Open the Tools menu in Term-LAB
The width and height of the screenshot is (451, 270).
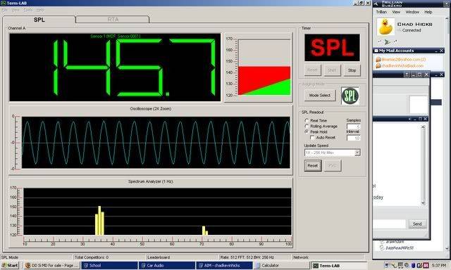(28, 10)
